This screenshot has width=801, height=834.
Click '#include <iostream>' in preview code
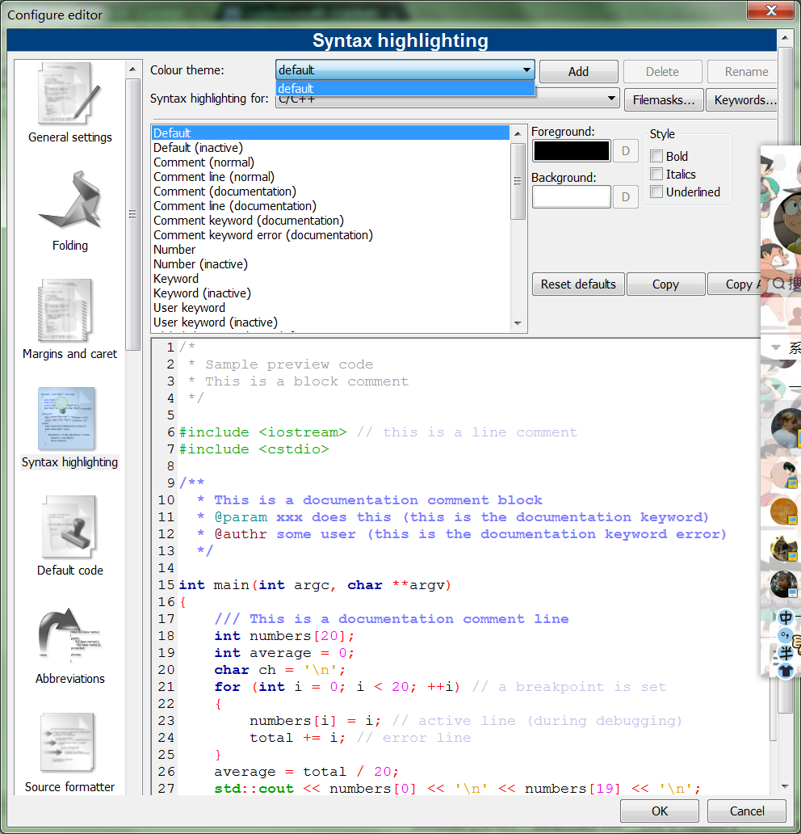tap(263, 432)
